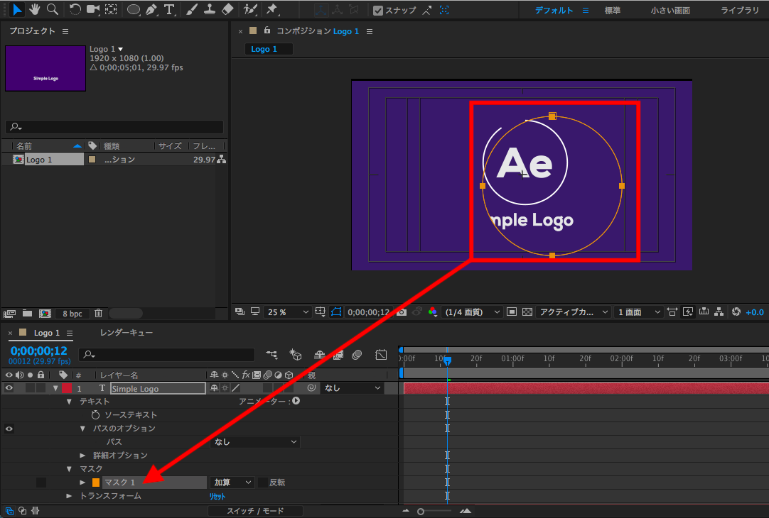Viewport: 769px width, 518px height.
Task: Hide the Simple Logo layer
Action: point(9,388)
